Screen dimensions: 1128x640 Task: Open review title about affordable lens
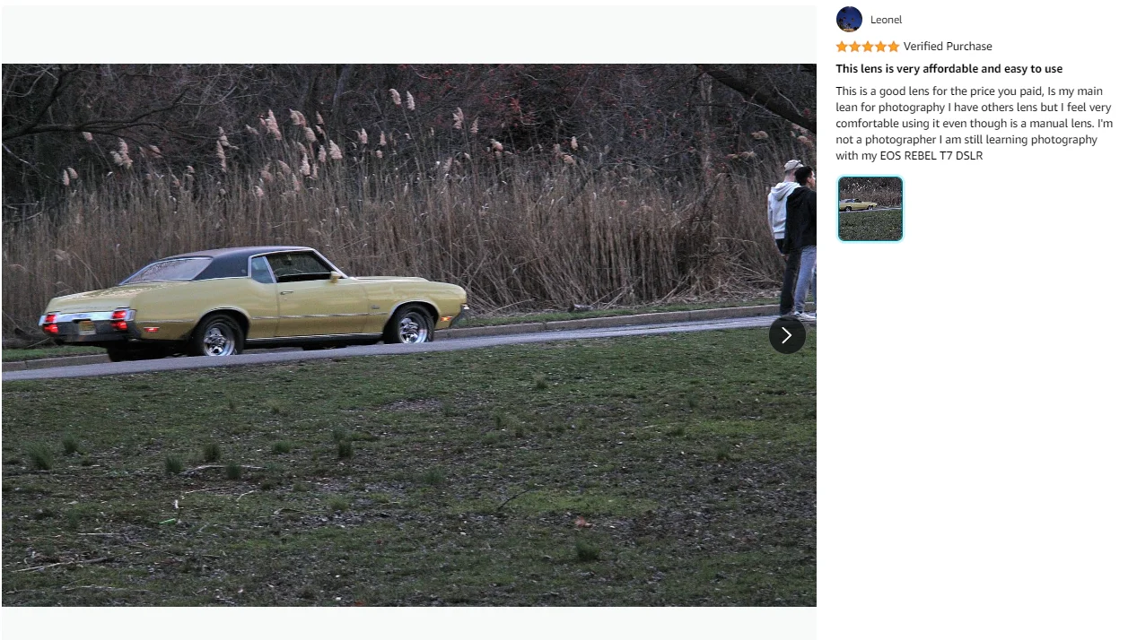(949, 69)
